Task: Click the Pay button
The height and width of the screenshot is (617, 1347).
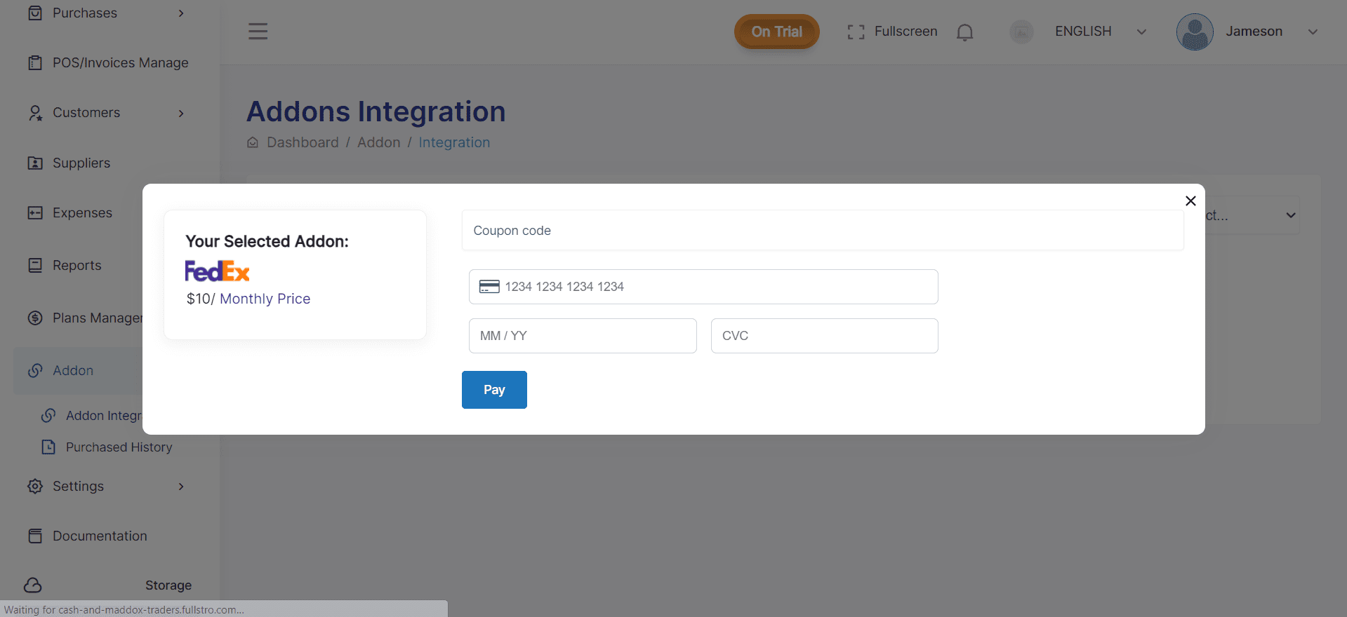Action: pyautogui.click(x=494, y=390)
